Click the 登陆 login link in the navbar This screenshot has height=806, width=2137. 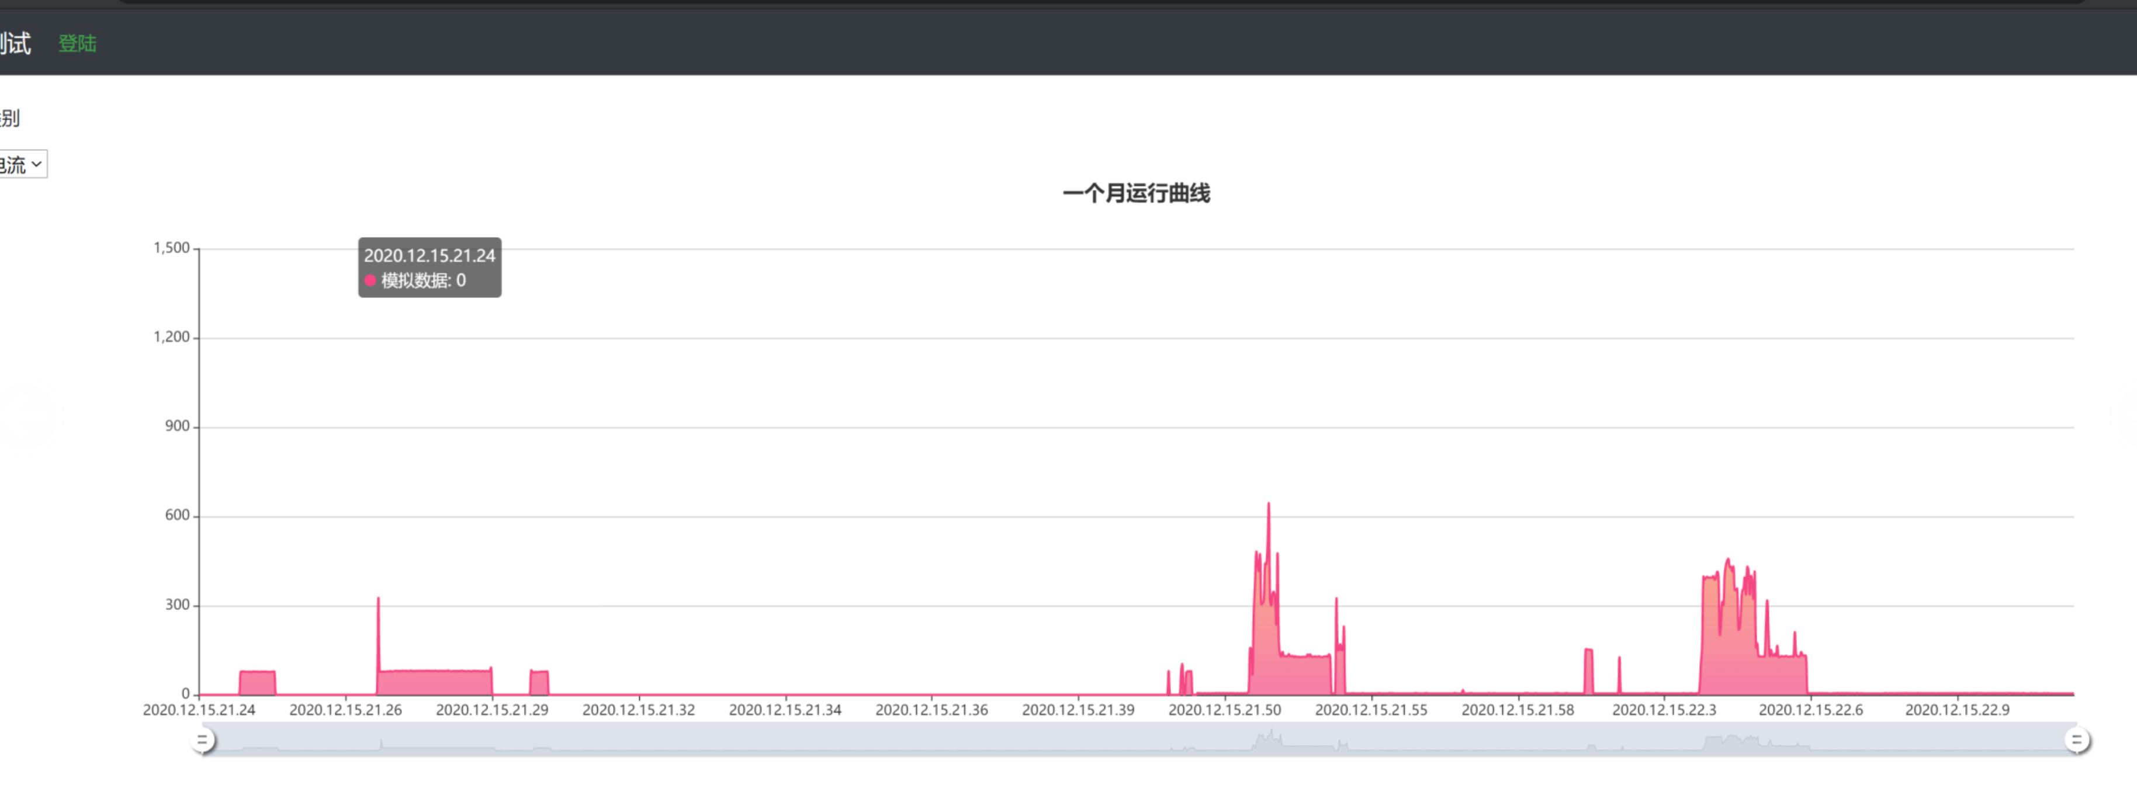(77, 43)
